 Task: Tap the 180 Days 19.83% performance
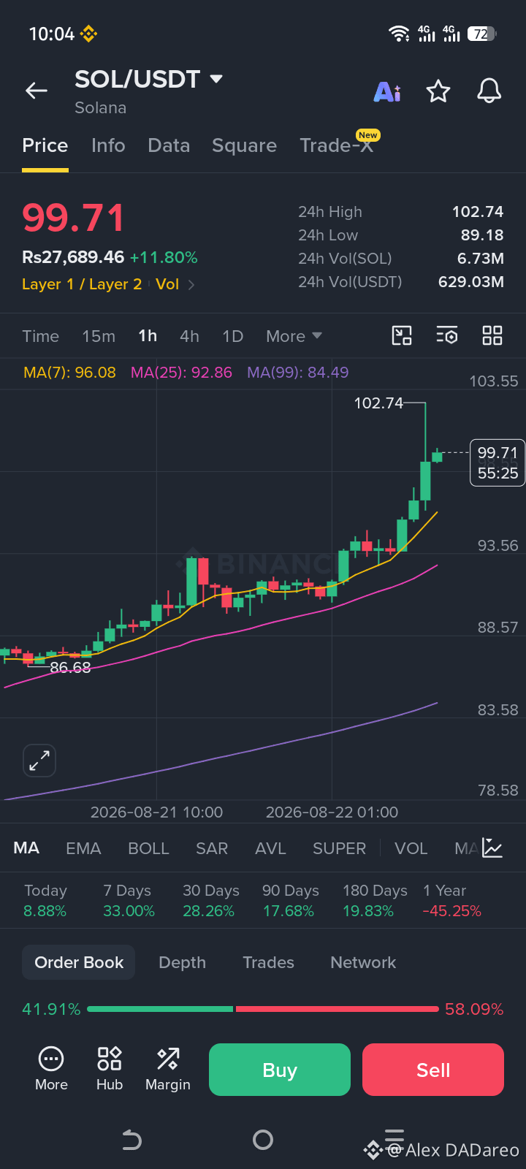point(376,901)
